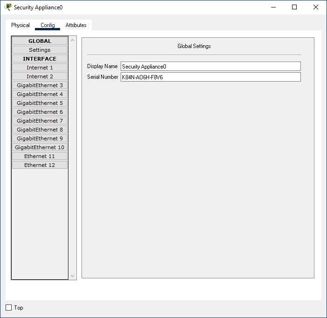Viewport: 327px width, 318px height.
Task: Click the Security Appliance0 window icon
Action: coord(8,7)
